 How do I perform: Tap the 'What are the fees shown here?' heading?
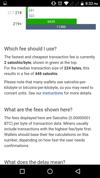click(x=38, y=110)
